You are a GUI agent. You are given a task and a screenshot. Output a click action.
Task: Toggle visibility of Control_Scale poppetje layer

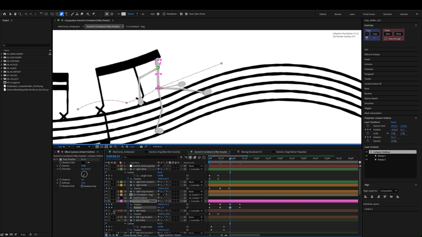[106, 166]
